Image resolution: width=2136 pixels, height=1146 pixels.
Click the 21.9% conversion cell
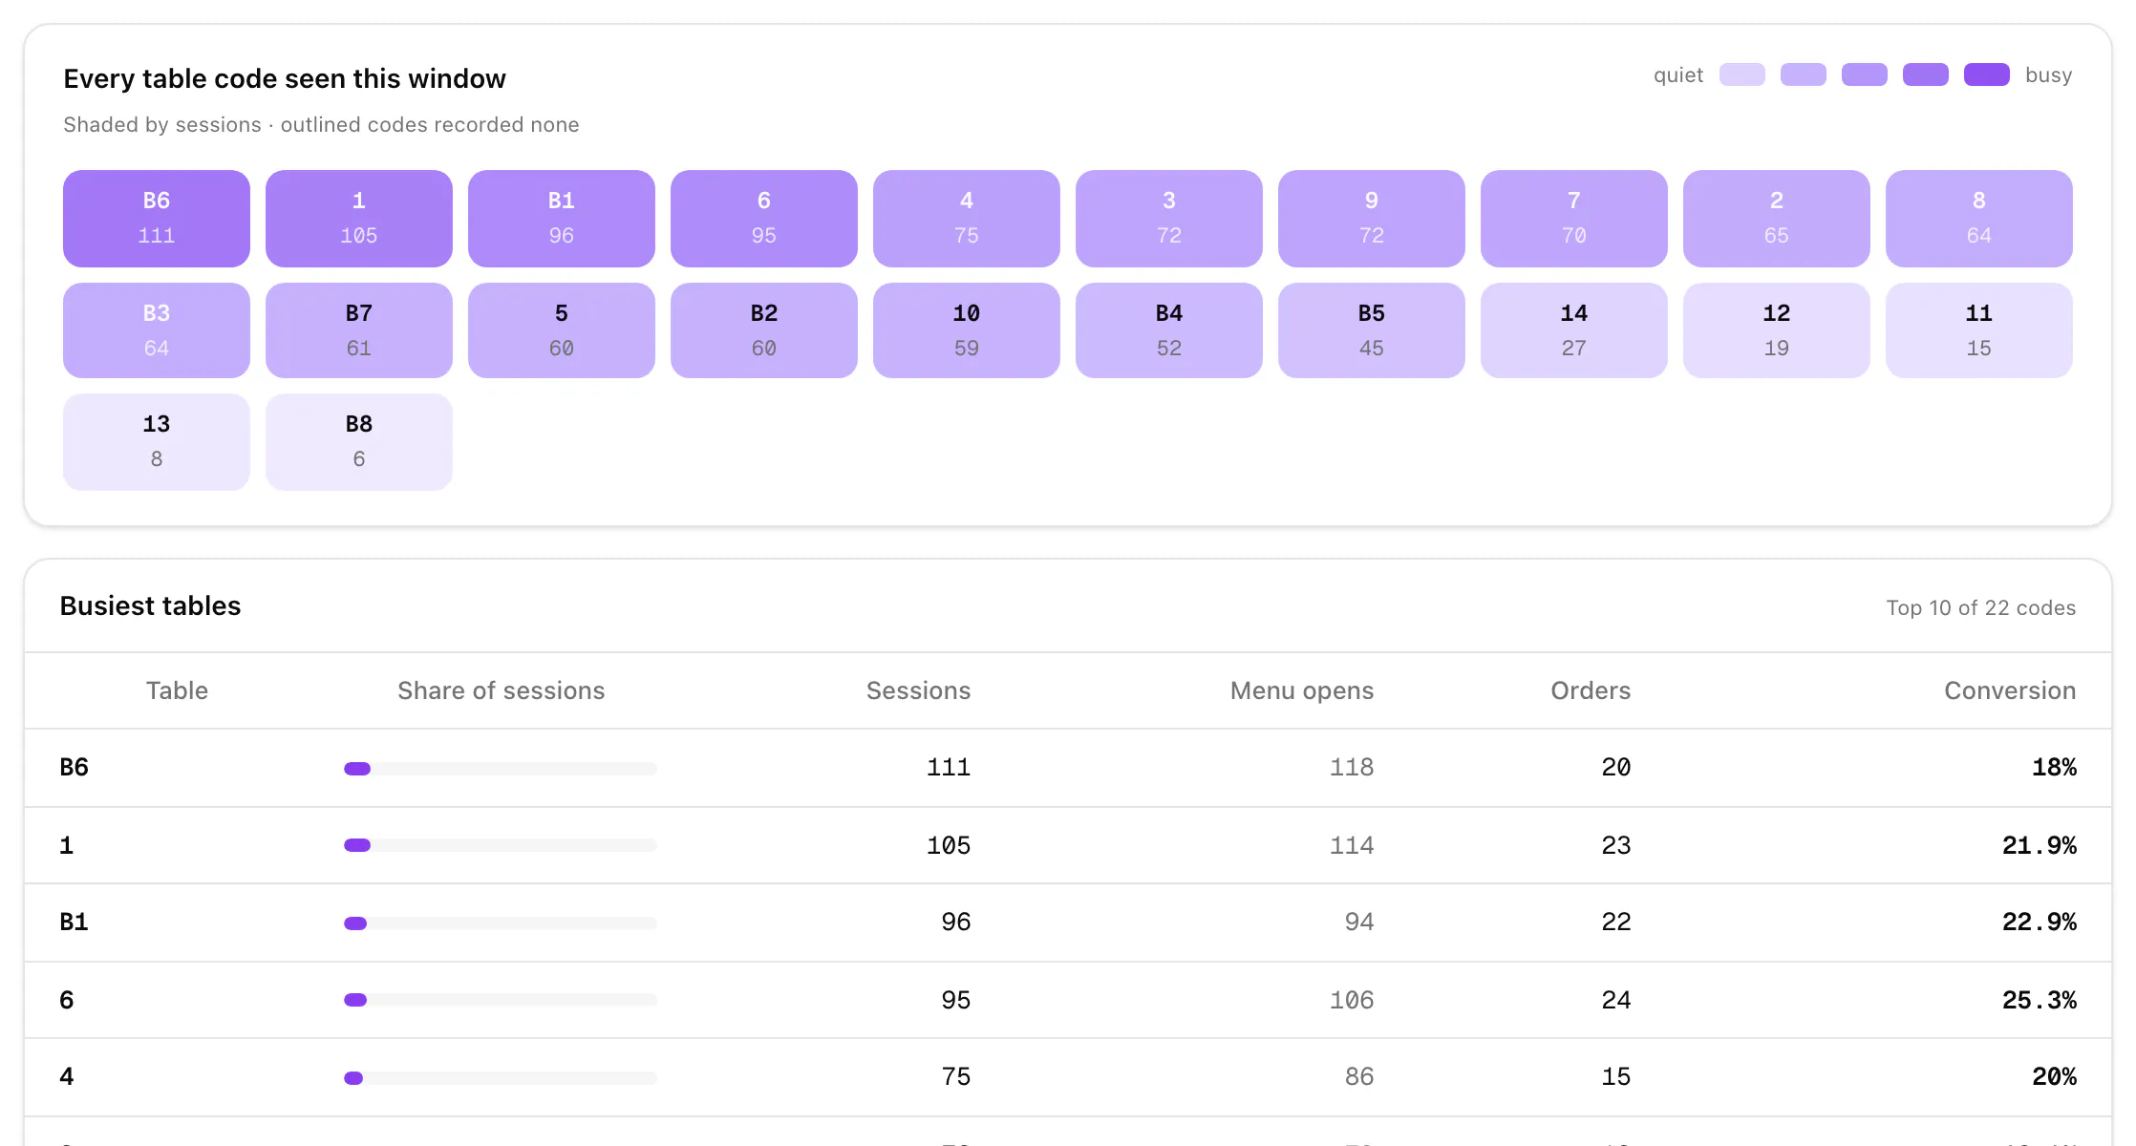click(2040, 845)
